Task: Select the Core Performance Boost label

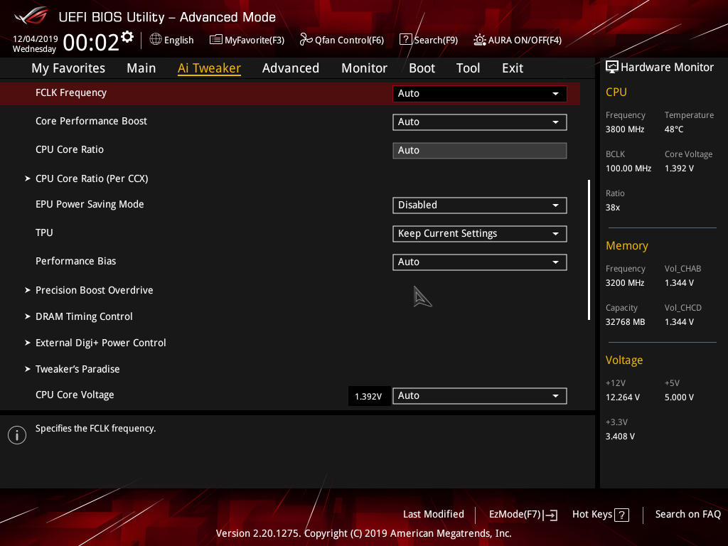Action: coord(91,121)
